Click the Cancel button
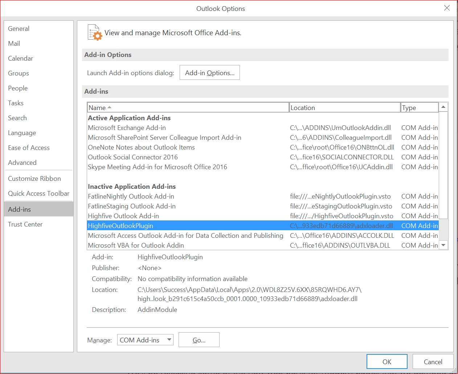 coord(433,362)
